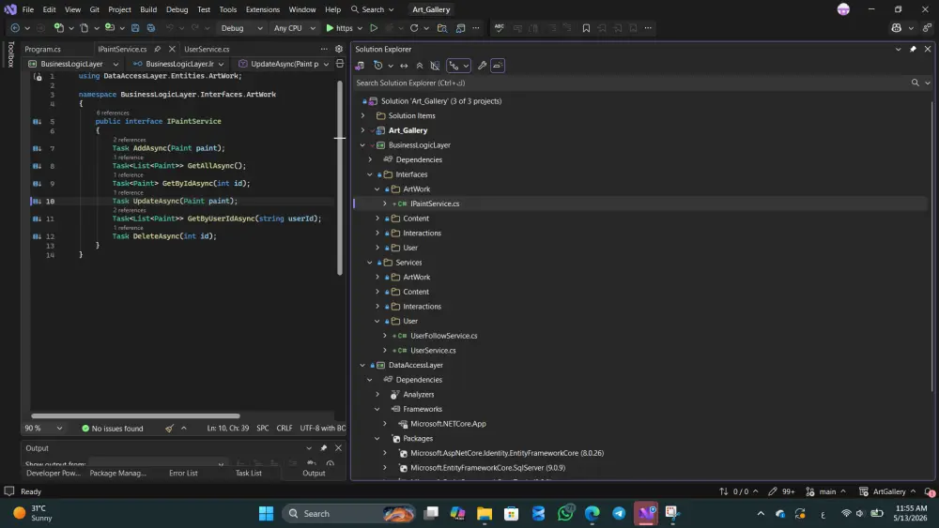The width and height of the screenshot is (939, 528).
Task: Switch to the UserService.cs tab
Action: 207,49
